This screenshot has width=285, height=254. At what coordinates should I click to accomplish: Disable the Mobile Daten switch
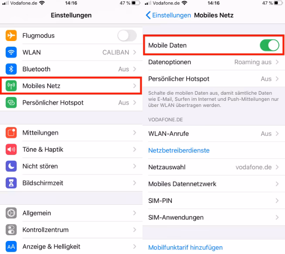tap(270, 45)
